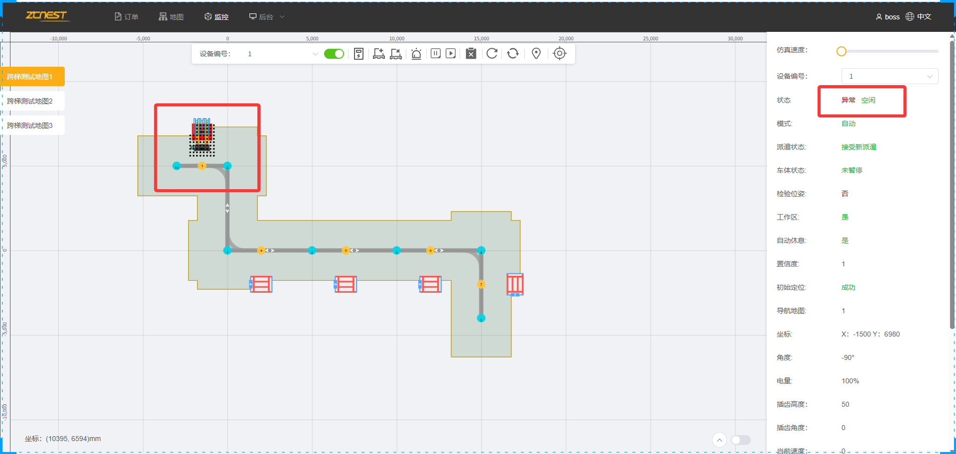
Task: Pause the vehicle with pause button
Action: click(436, 54)
